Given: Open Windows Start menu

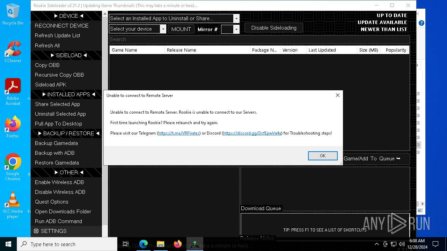Looking at the screenshot, I should 8,244.
